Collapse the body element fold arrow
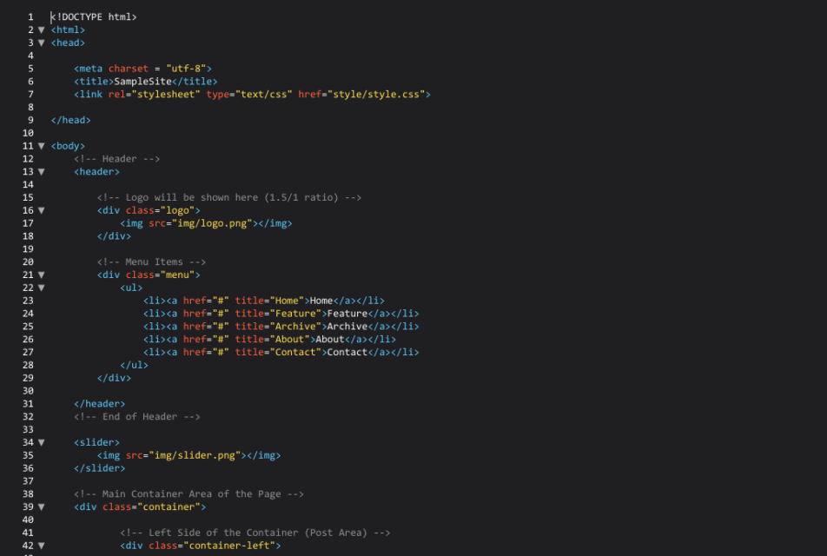Screen dimensions: 827x556 click(x=41, y=145)
